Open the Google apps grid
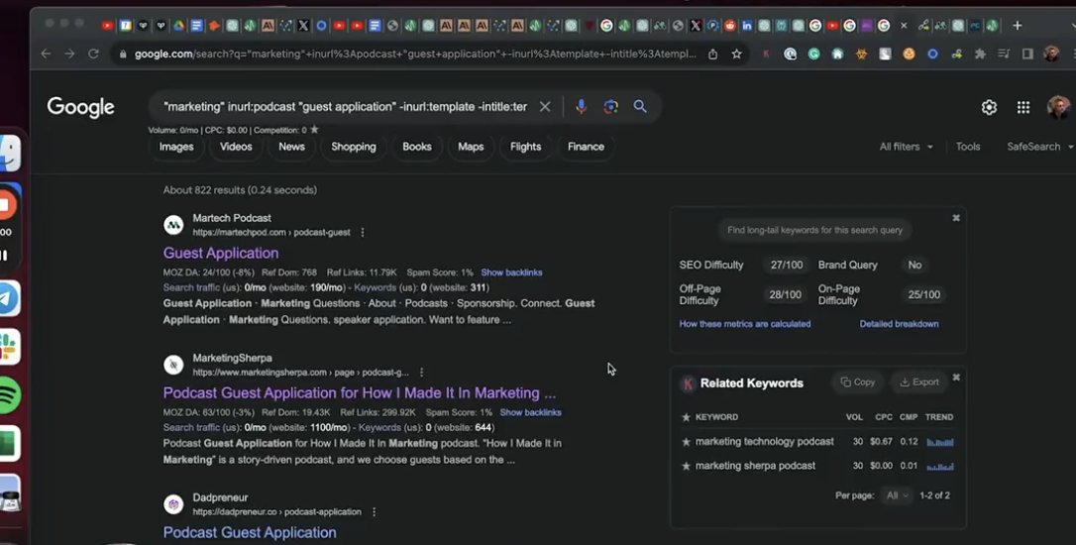The width and height of the screenshot is (1076, 545). tap(1023, 107)
